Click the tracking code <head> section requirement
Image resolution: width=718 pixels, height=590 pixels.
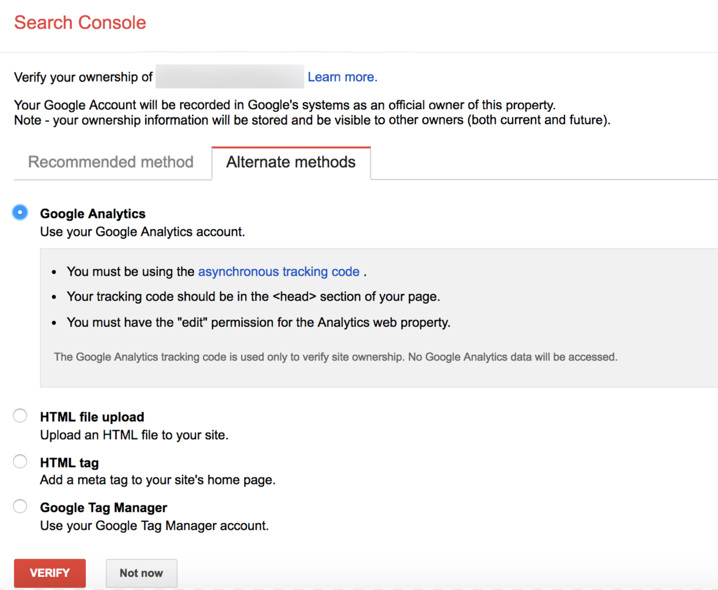253,297
